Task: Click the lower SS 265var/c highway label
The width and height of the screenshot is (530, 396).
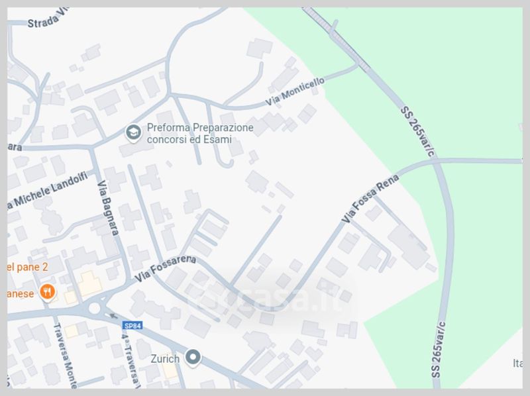Action: pyautogui.click(x=439, y=350)
